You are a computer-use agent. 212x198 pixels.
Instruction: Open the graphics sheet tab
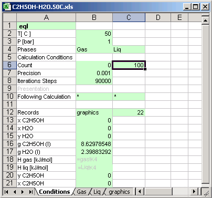119,192
